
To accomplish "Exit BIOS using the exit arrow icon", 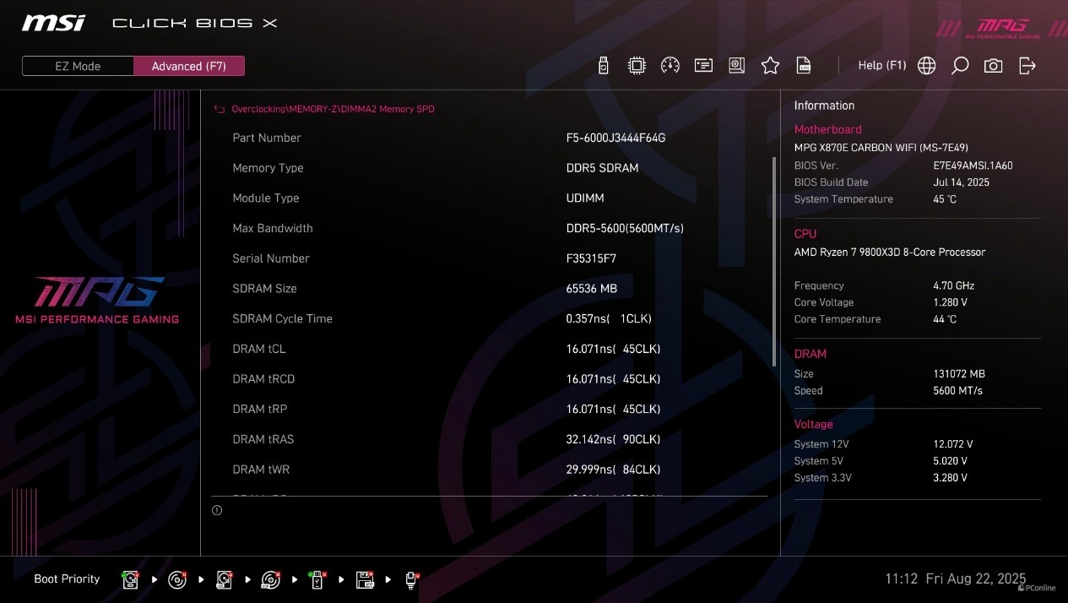I will (1027, 65).
